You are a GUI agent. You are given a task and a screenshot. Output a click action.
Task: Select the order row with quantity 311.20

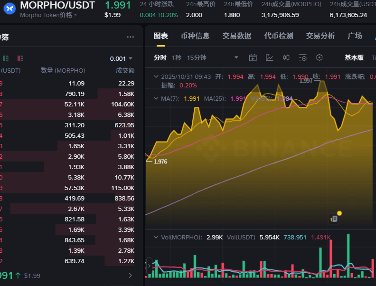pos(67,125)
